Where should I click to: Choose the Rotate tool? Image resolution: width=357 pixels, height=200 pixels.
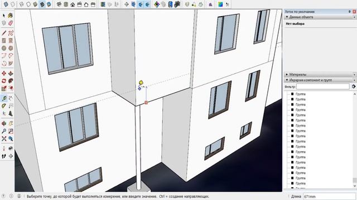point(4,81)
